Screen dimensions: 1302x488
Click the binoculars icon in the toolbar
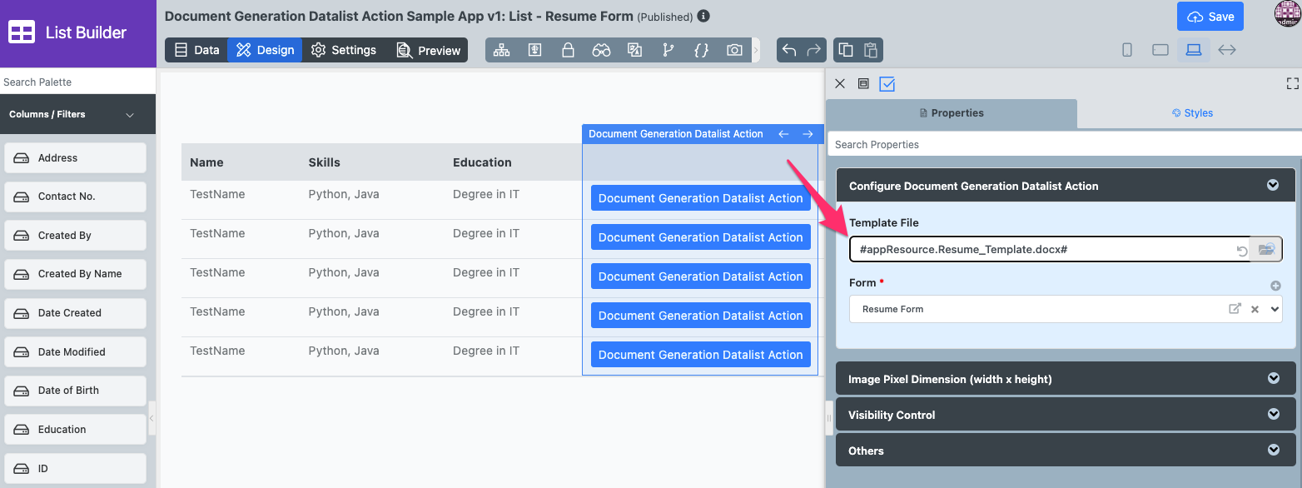pyautogui.click(x=601, y=50)
